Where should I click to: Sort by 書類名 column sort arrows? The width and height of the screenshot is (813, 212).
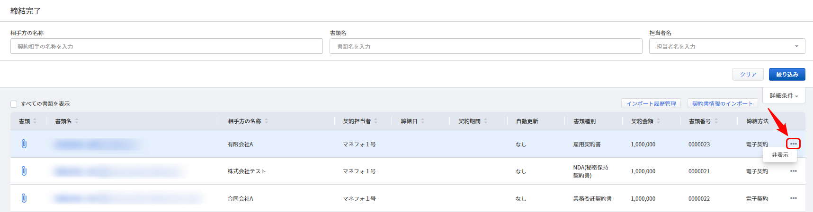coord(77,121)
